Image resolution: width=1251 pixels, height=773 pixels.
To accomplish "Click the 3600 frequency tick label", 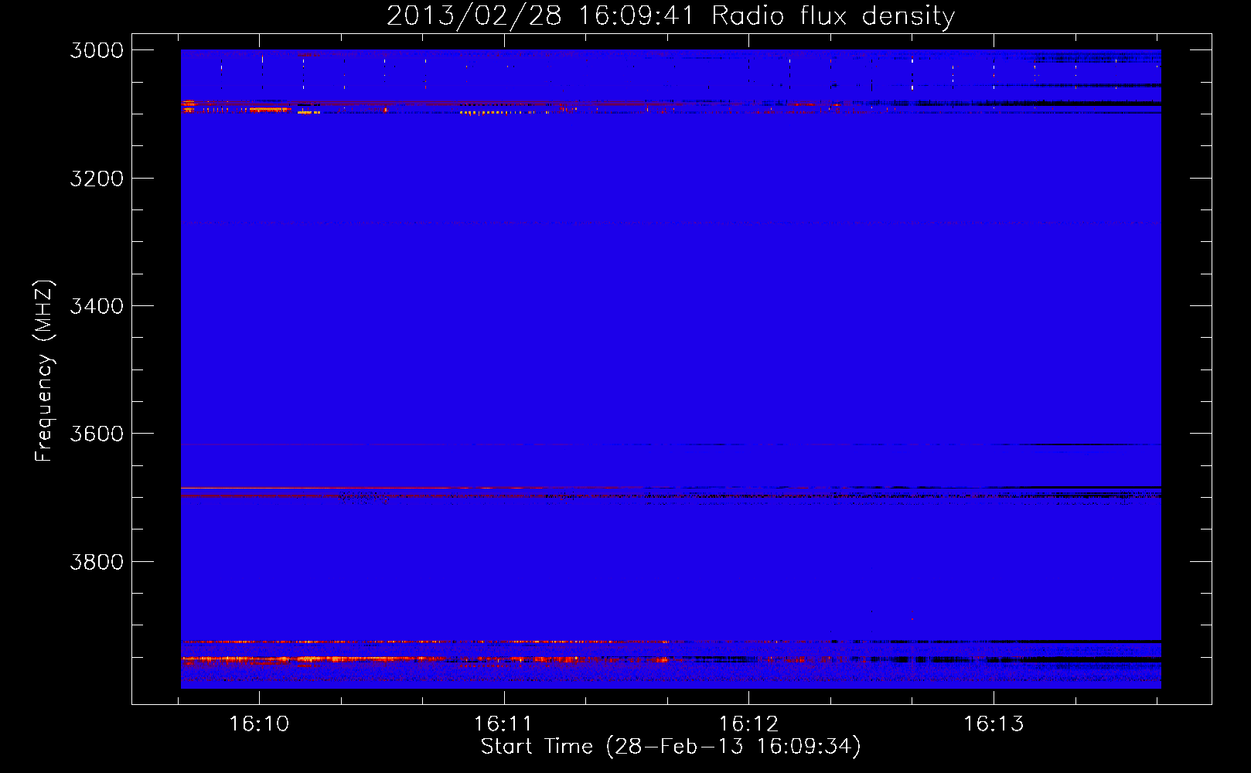I will 97,434.
